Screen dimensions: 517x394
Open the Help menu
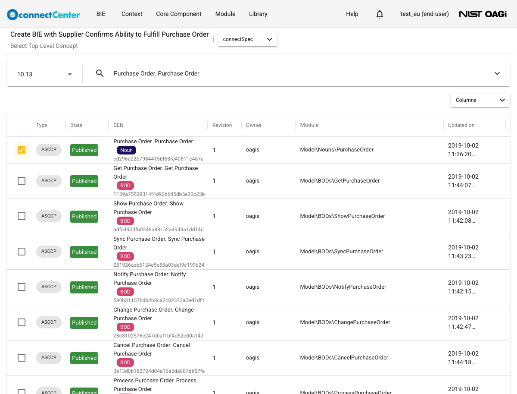pyautogui.click(x=352, y=14)
